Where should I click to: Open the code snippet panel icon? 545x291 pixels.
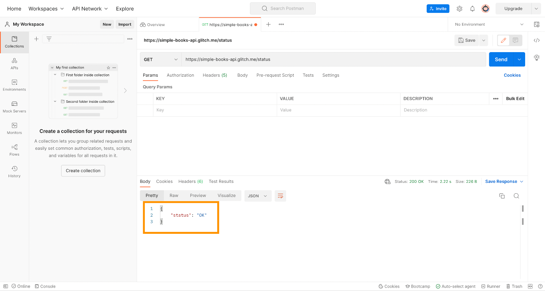pyautogui.click(x=537, y=40)
